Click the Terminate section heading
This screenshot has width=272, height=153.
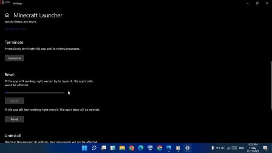(14, 42)
